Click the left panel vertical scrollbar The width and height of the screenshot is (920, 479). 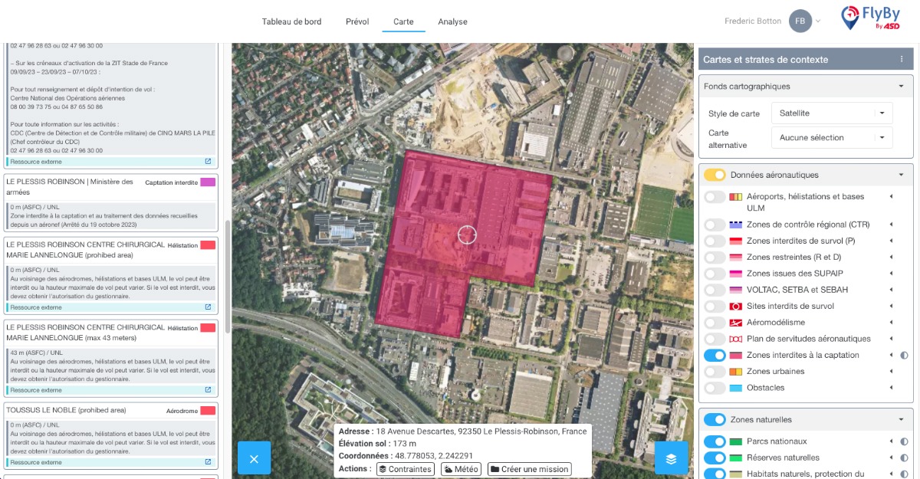pyautogui.click(x=227, y=276)
